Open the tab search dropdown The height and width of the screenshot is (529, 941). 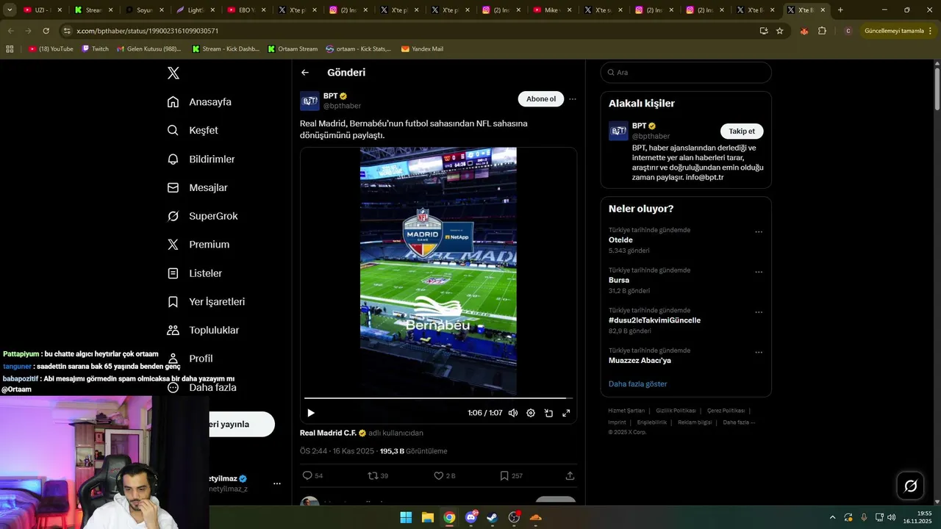tap(10, 10)
